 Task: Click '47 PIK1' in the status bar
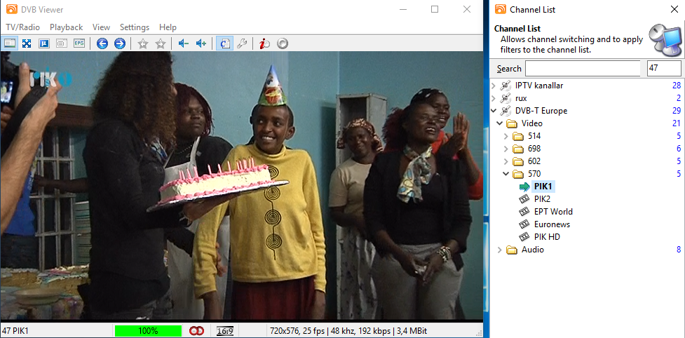[x=15, y=331]
